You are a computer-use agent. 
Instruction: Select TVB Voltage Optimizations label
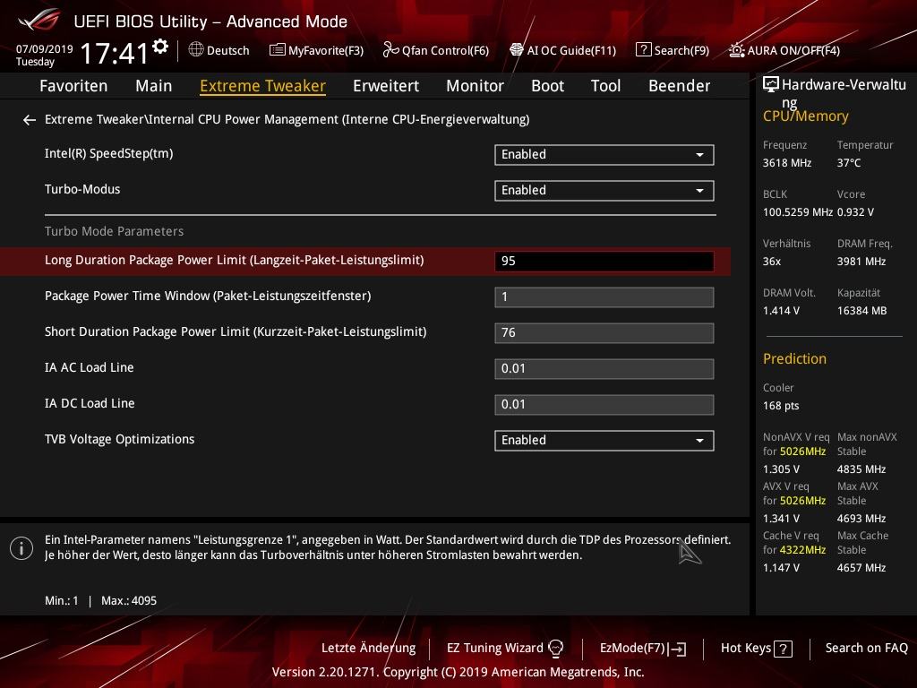[x=119, y=439]
